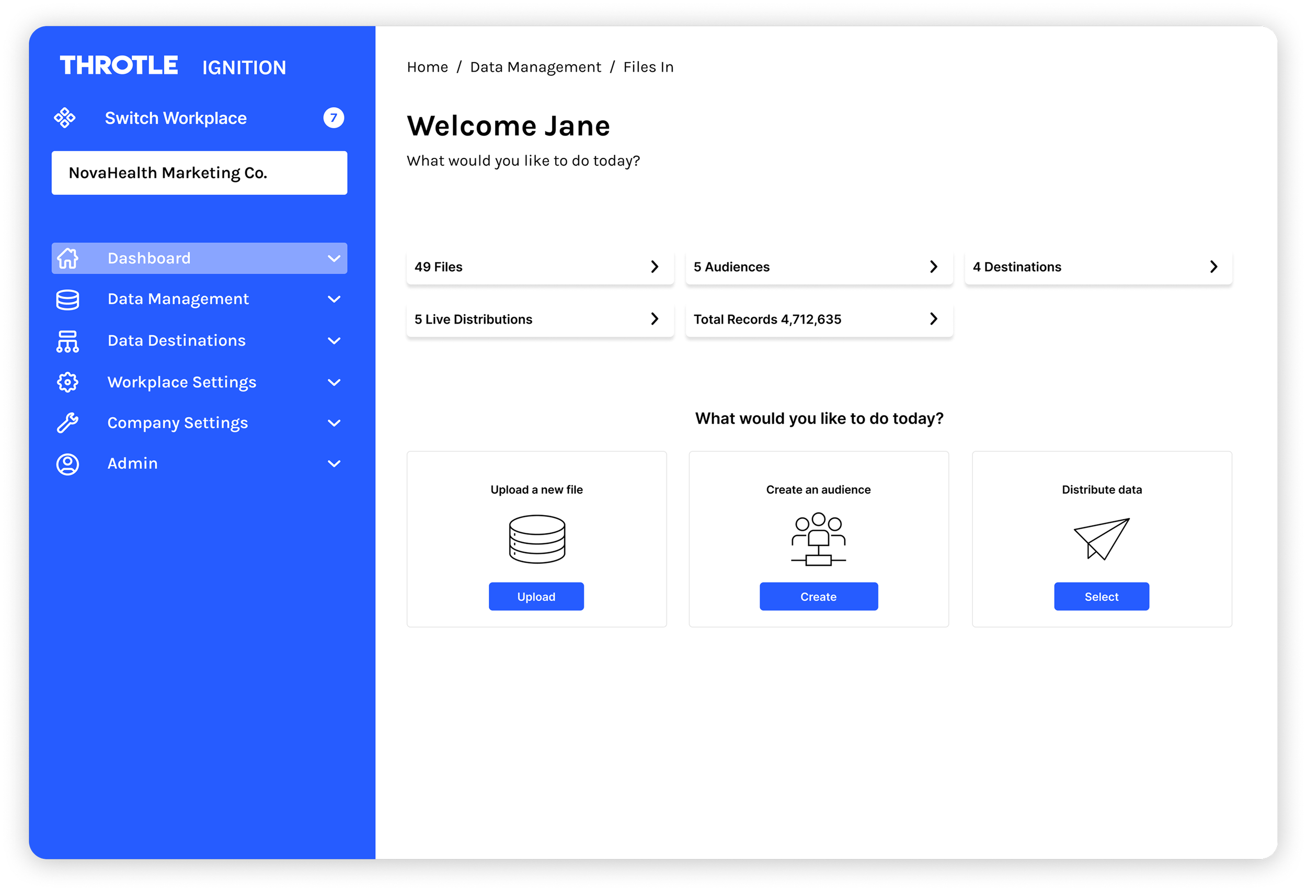Click the Data Management database icon
The image size is (1307, 891).
(x=67, y=299)
